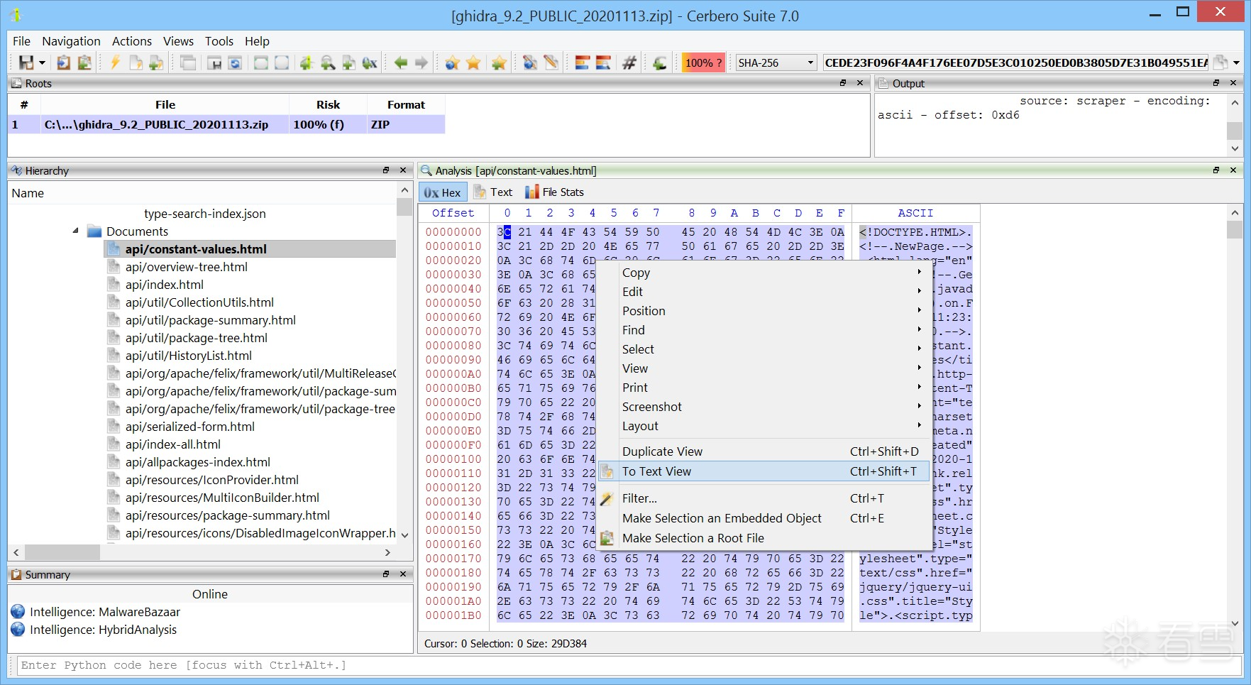The image size is (1251, 685).
Task: Click the copy hash icon beside the hash field
Action: point(1220,63)
